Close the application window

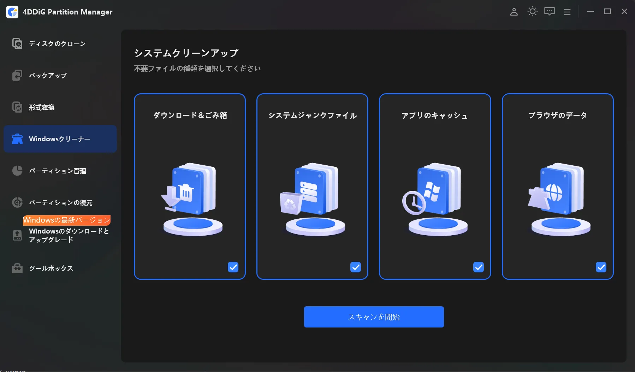click(624, 12)
